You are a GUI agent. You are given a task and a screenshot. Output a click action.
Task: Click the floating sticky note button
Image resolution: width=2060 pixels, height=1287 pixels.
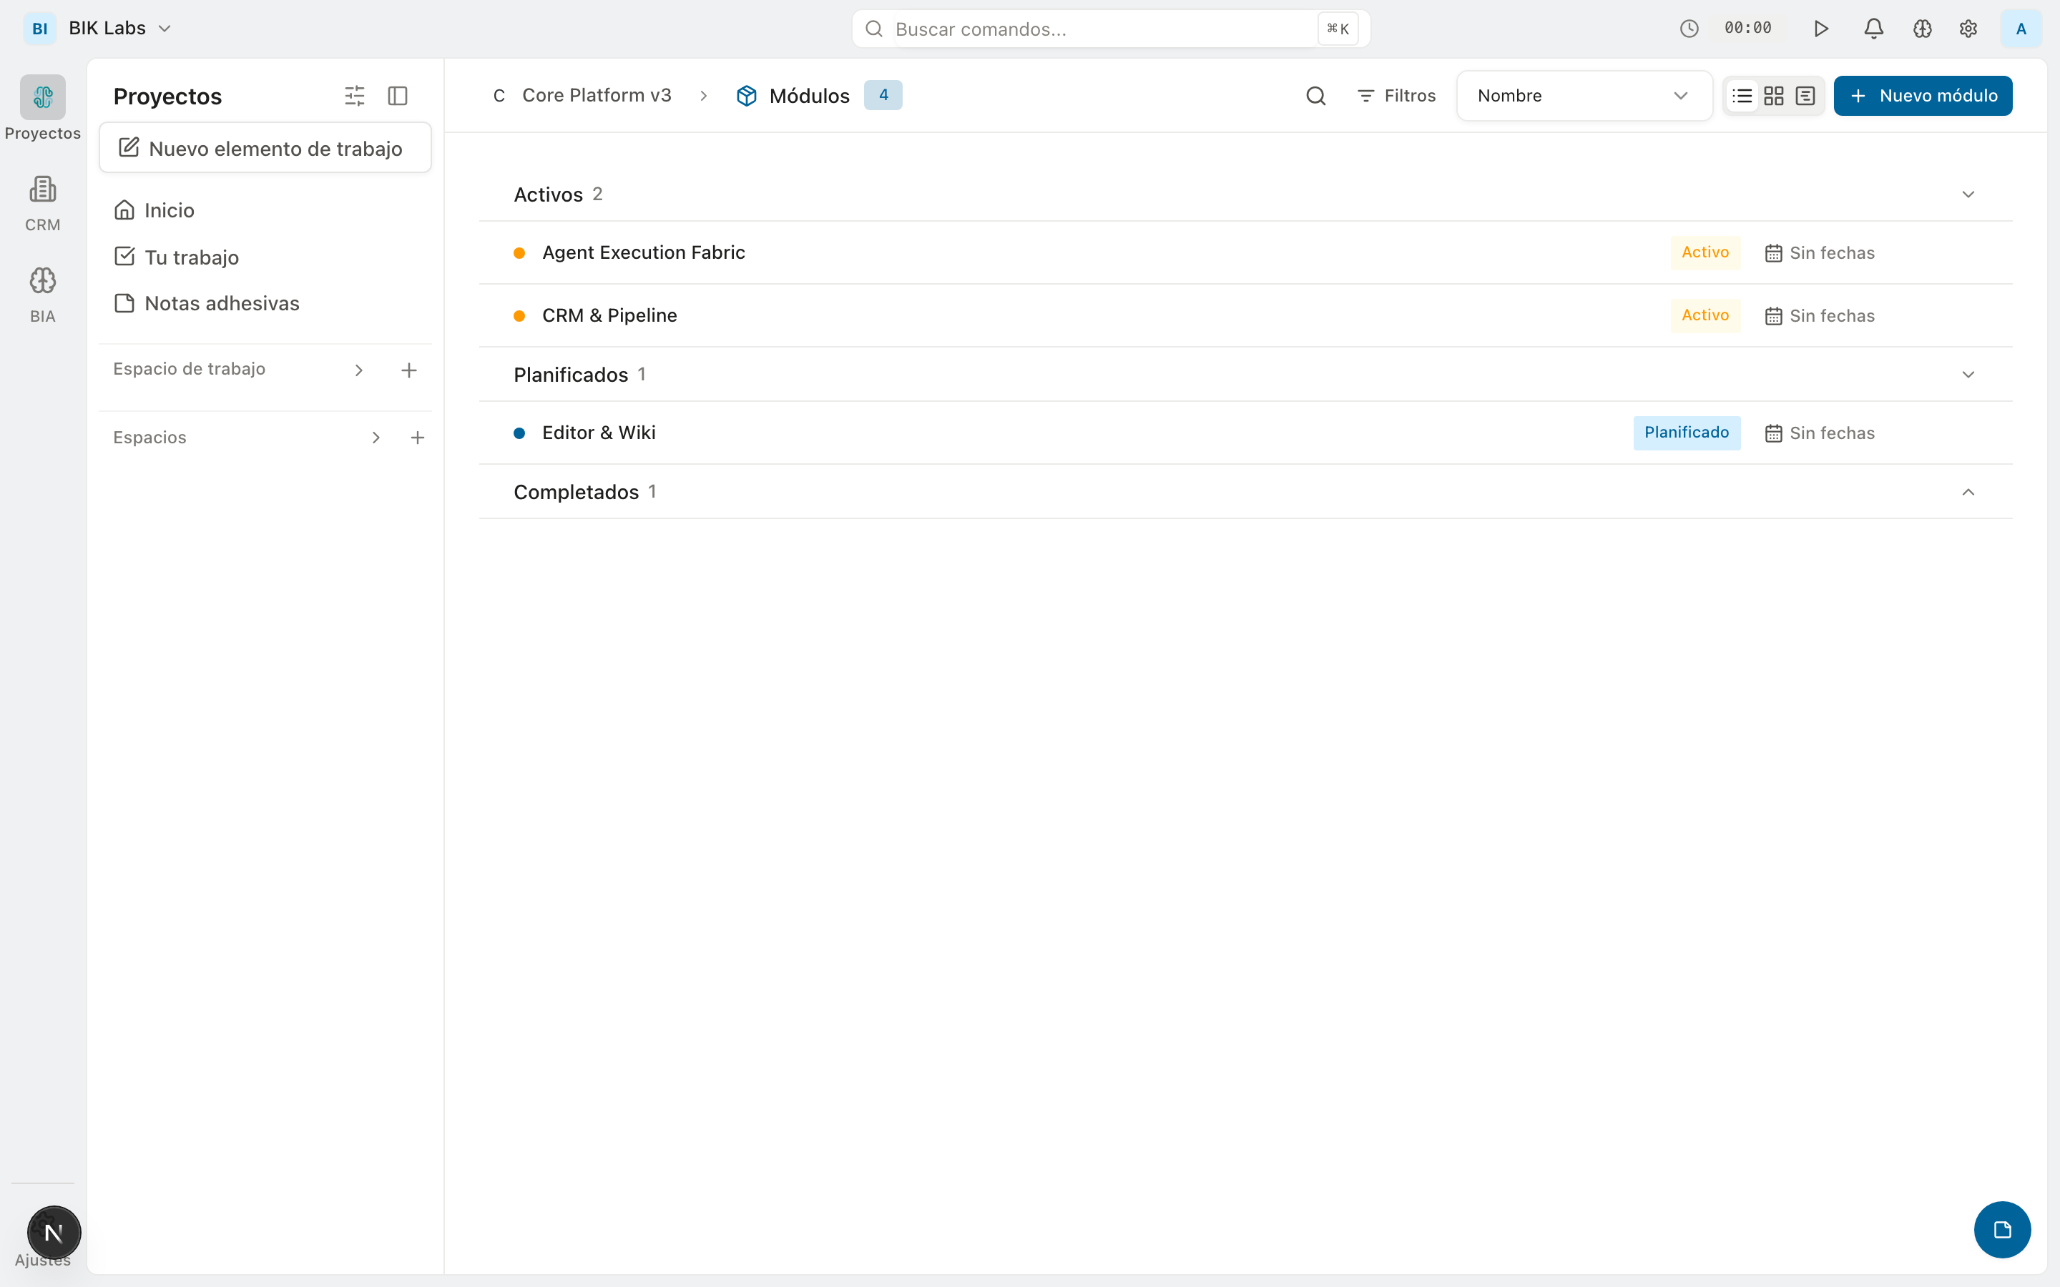2001,1229
